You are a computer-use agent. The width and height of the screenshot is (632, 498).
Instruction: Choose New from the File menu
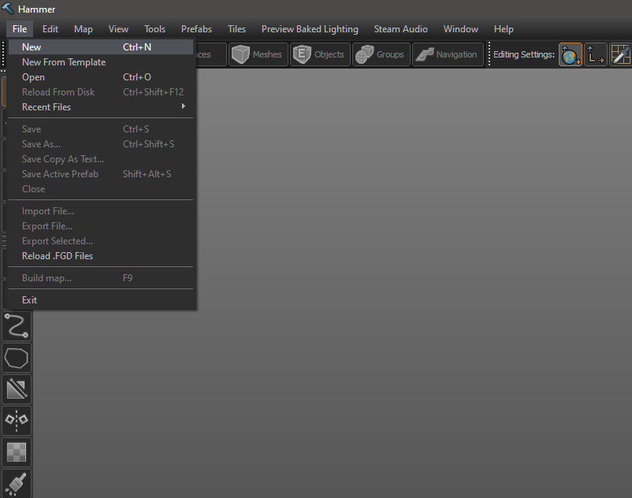point(101,47)
